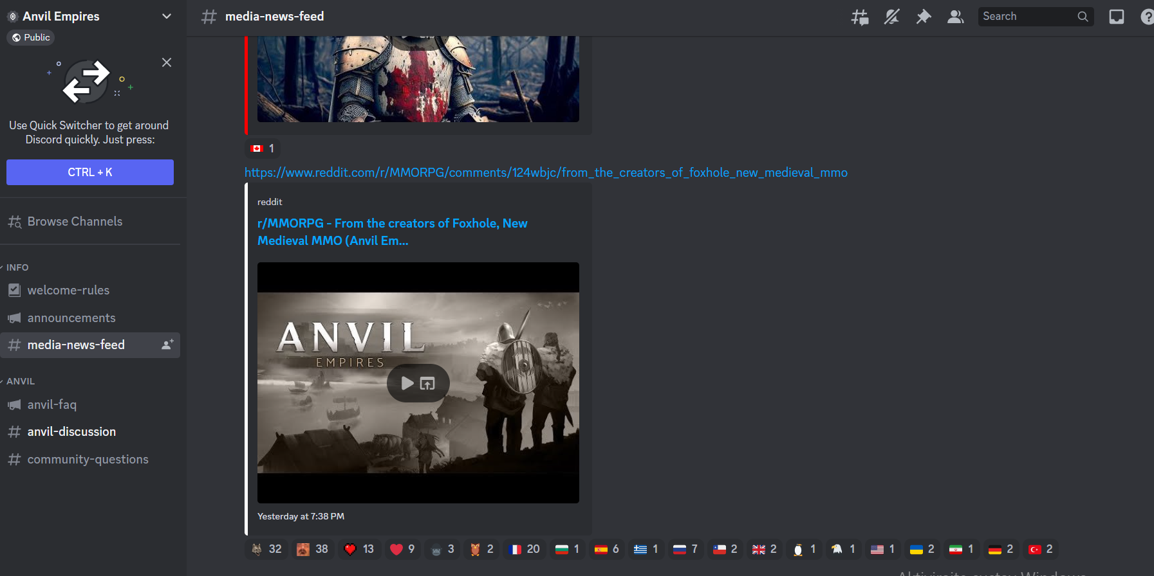Image resolution: width=1154 pixels, height=576 pixels.
Task: Open the Inbox icon
Action: tap(1116, 17)
